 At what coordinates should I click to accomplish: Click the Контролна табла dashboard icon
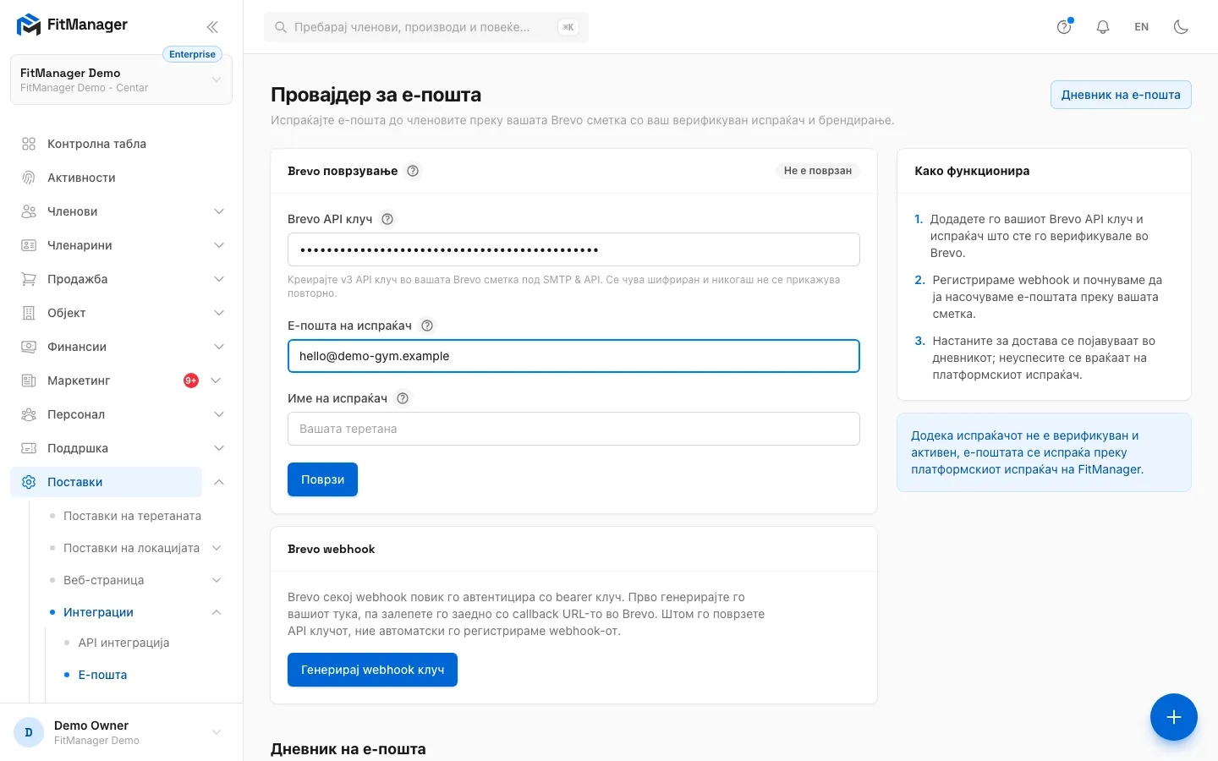[29, 144]
